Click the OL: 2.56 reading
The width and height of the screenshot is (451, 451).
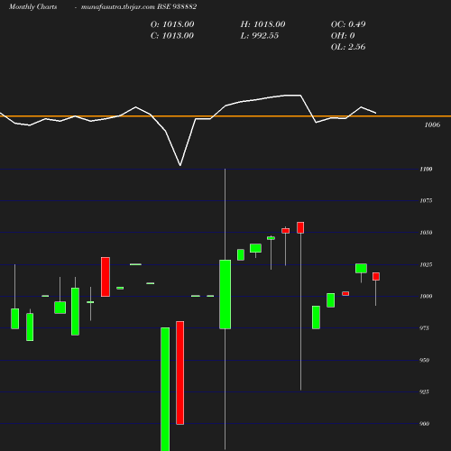tap(348, 47)
